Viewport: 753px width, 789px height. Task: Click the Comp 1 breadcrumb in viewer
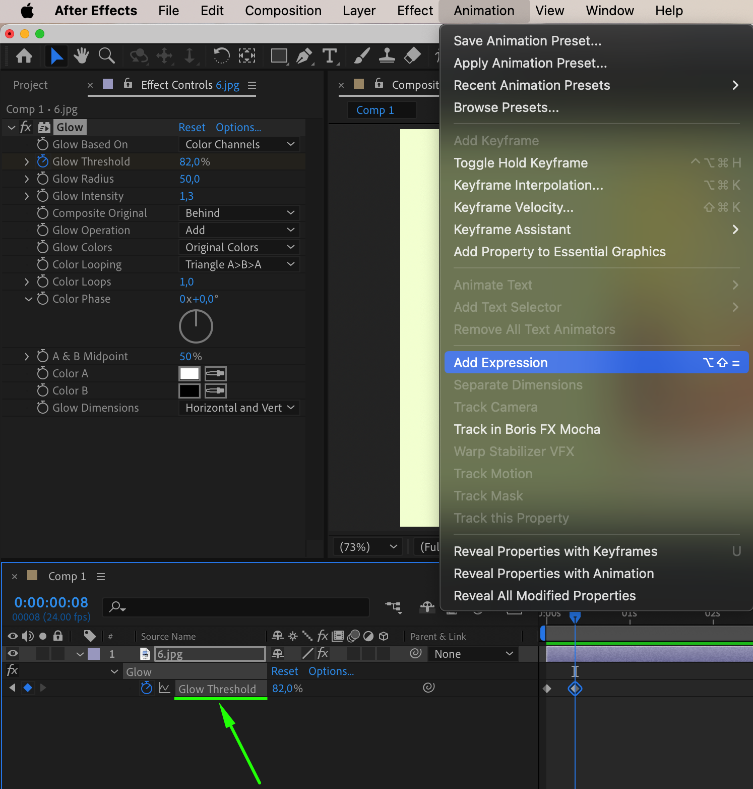pos(375,110)
